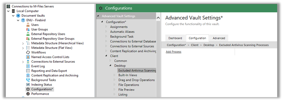
Task: Click the Indexing Status icon
Action: pyautogui.click(x=28, y=84)
